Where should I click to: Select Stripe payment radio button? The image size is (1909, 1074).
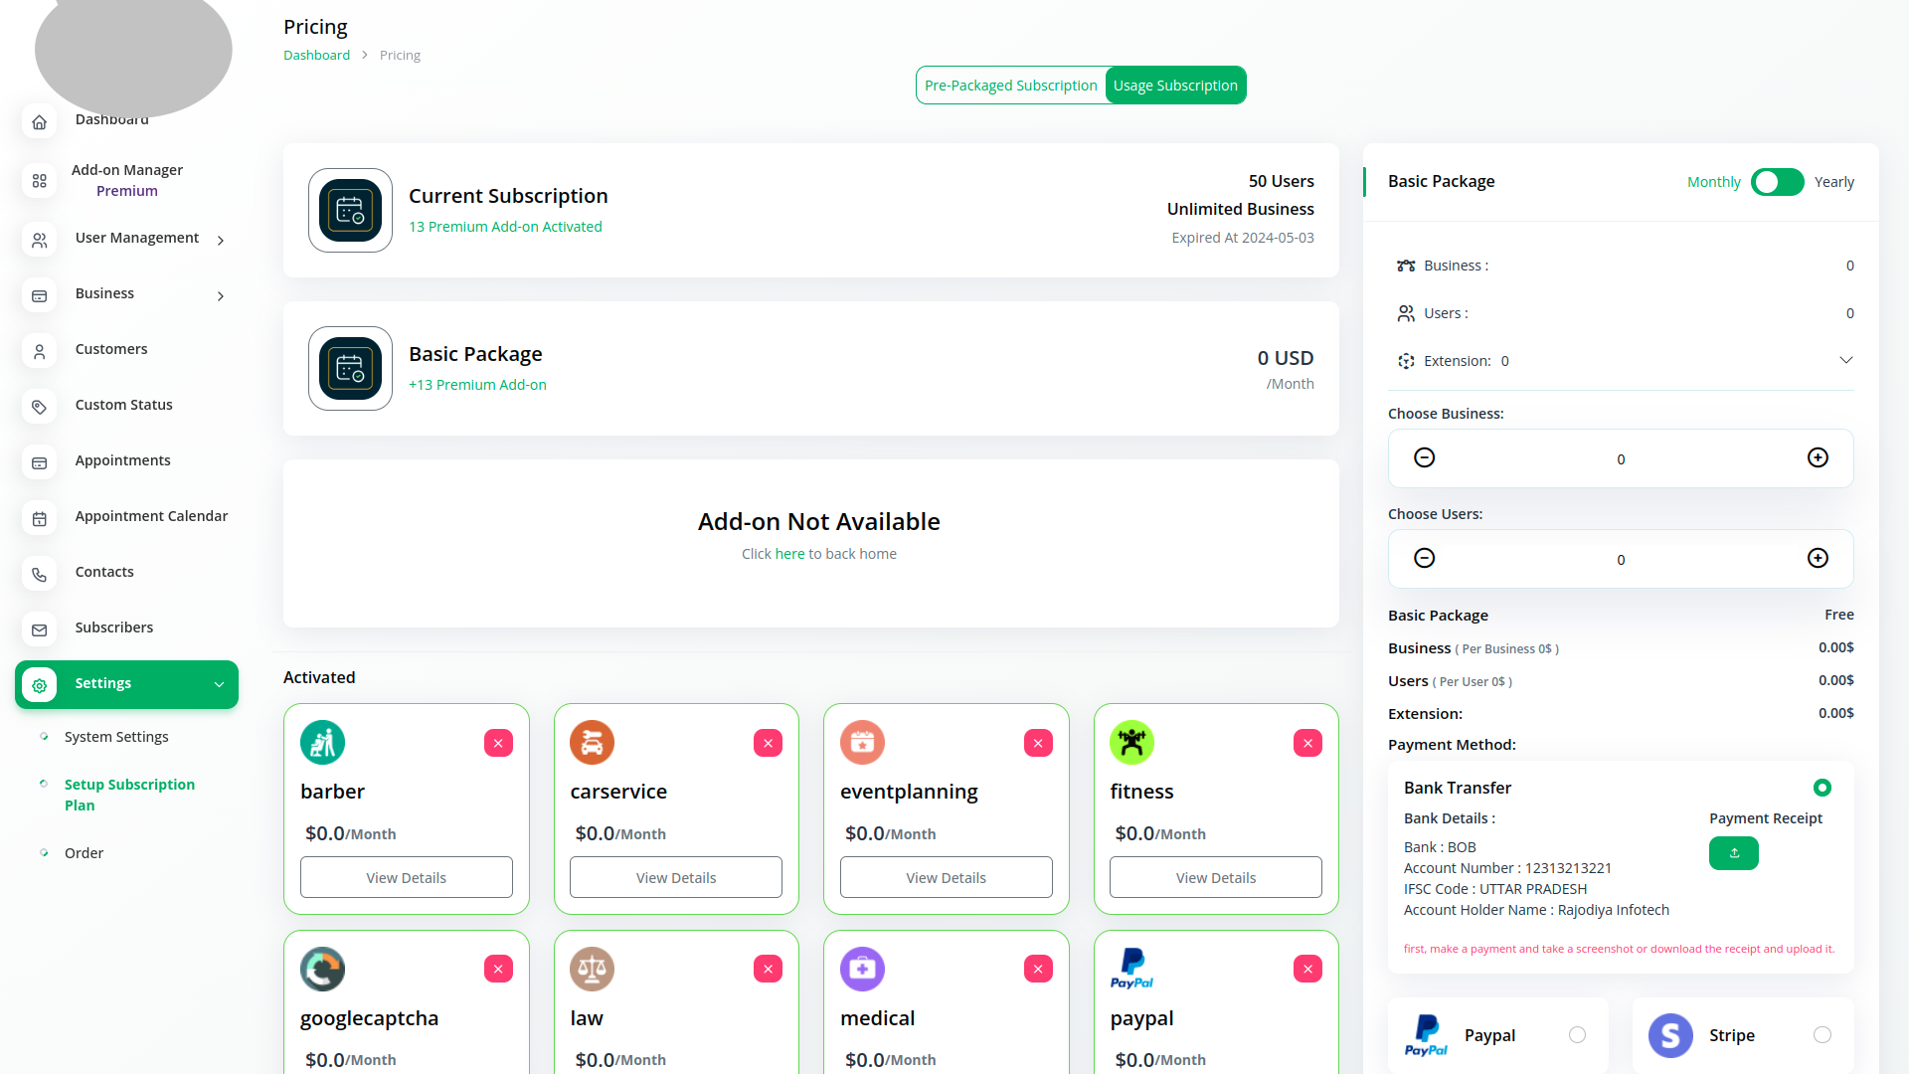coord(1822,1035)
